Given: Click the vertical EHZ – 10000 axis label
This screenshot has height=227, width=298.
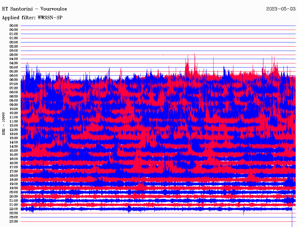Looking at the screenshot, I should [x=4, y=123].
